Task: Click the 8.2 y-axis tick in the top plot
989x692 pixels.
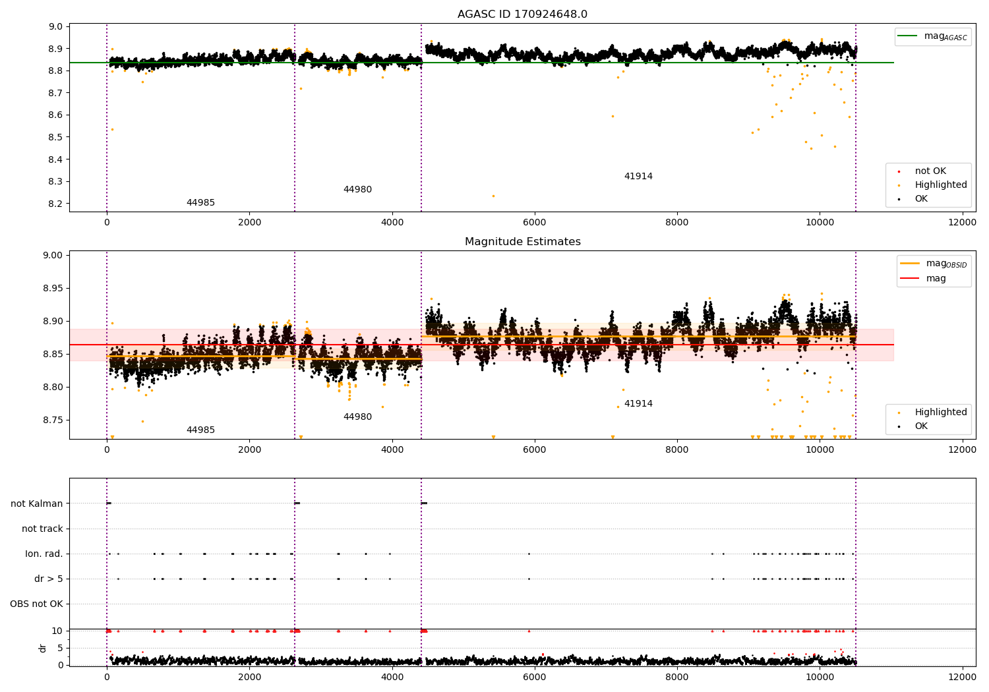Action: (x=56, y=204)
